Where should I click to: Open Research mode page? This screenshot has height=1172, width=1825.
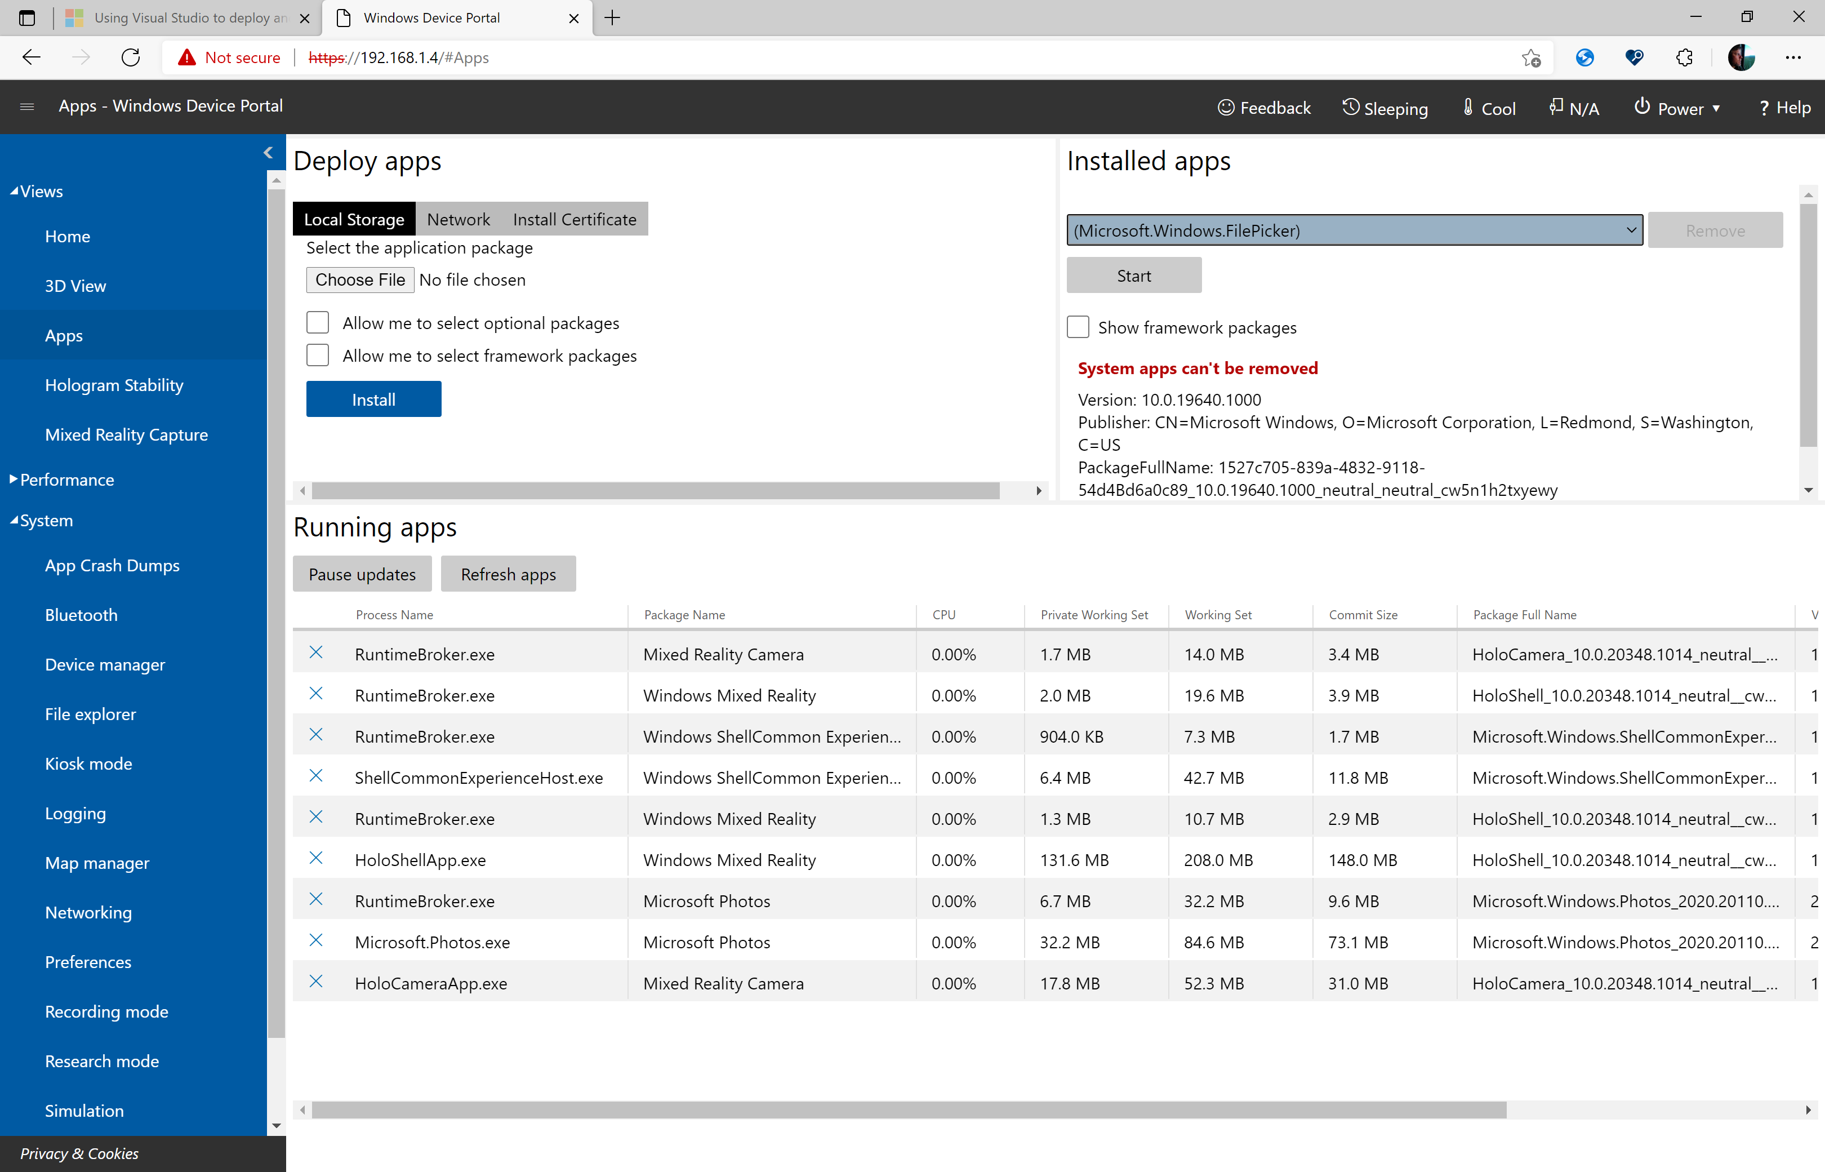point(102,1061)
